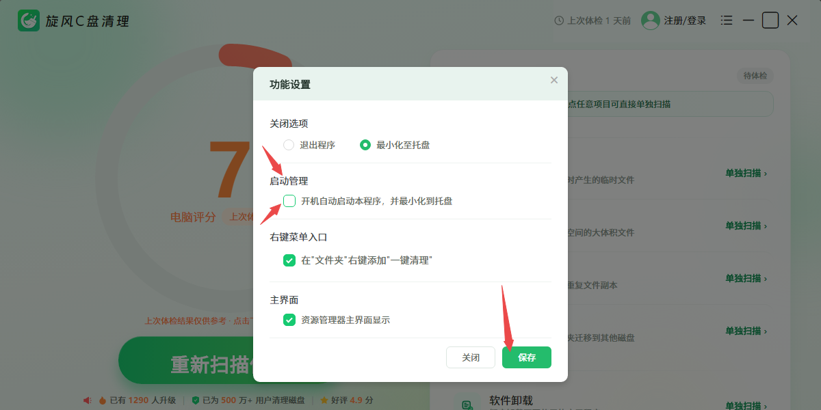Viewport: 821px width, 410px height.
Task: Click 单独扫描 for migrate to other disk row
Action: pyautogui.click(x=746, y=331)
